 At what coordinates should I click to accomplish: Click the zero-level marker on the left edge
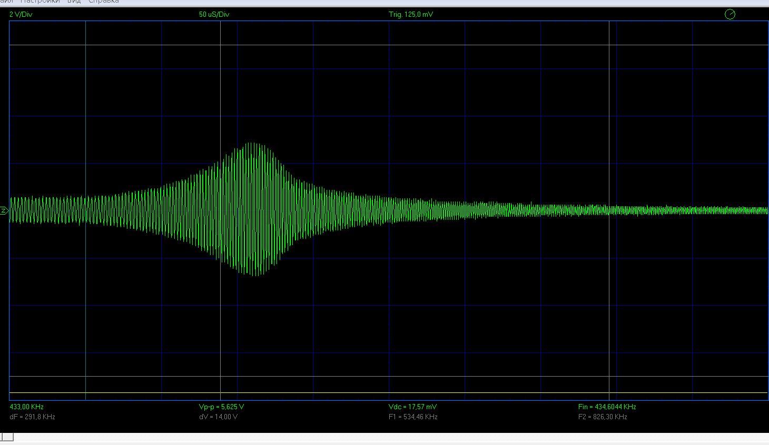coord(4,211)
